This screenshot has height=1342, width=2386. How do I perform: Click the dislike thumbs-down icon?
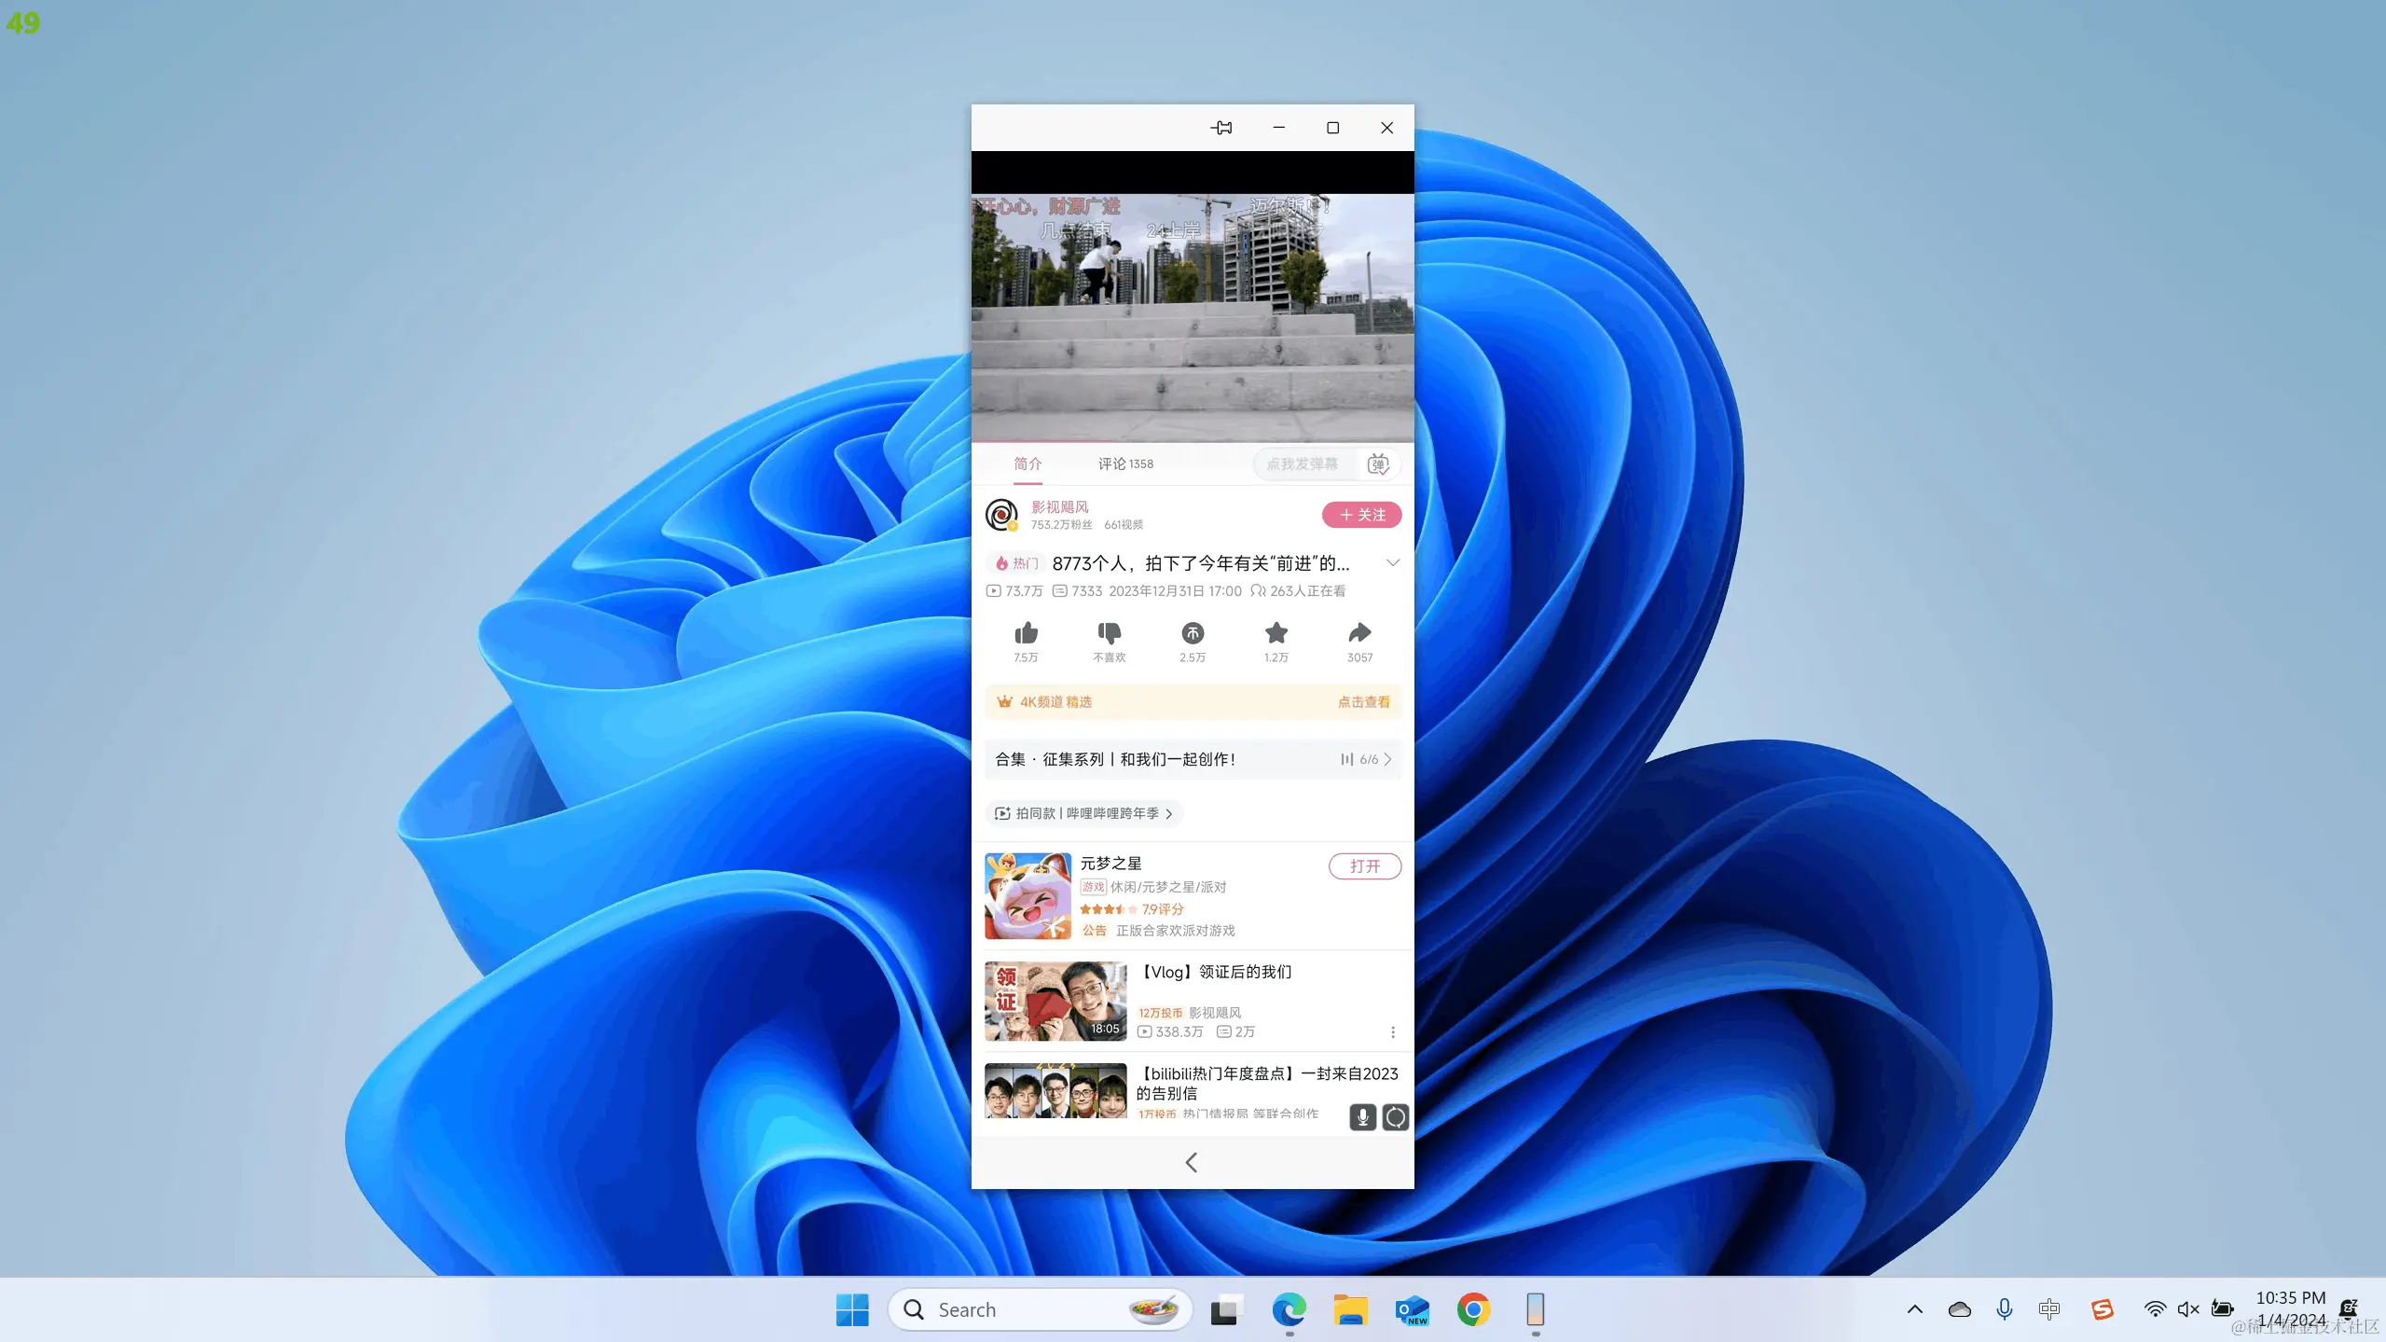pos(1109,634)
